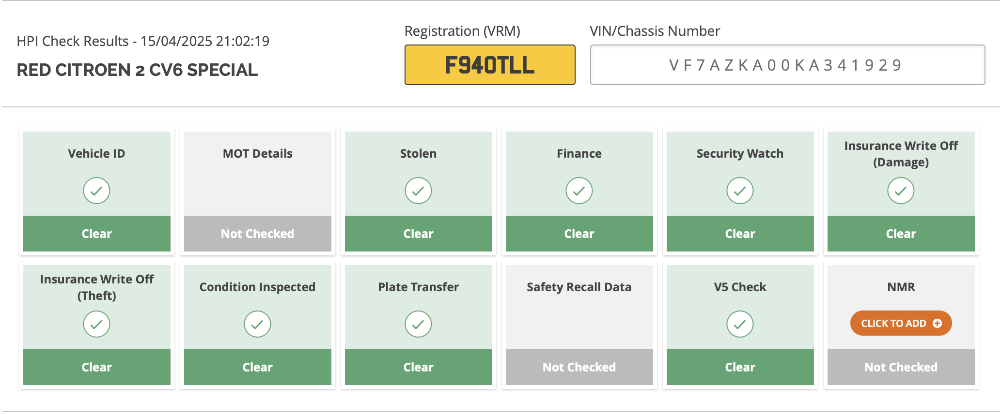Click the Finance tile checkmark icon
Screen dimensions: 1001x414
point(579,191)
